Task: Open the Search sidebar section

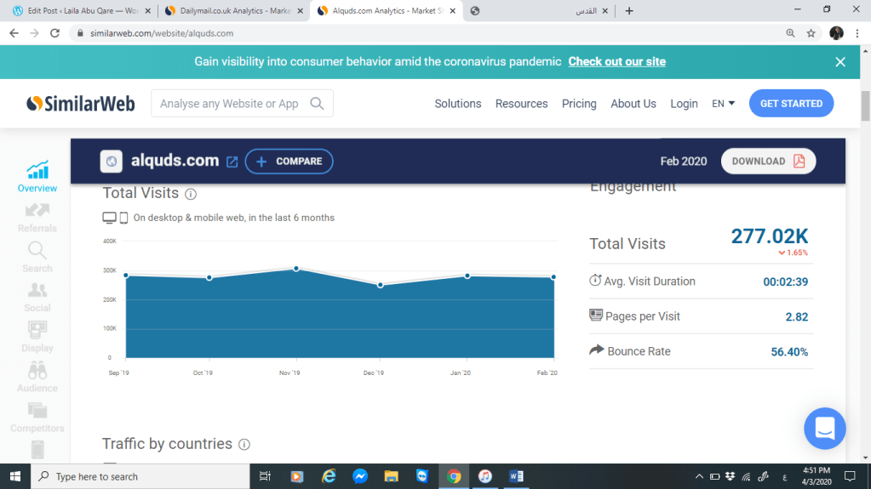Action: point(37,257)
